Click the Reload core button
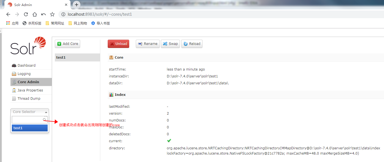 (x=192, y=44)
